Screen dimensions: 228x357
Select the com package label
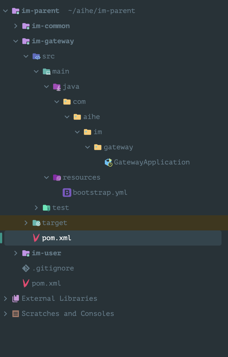(x=79, y=102)
